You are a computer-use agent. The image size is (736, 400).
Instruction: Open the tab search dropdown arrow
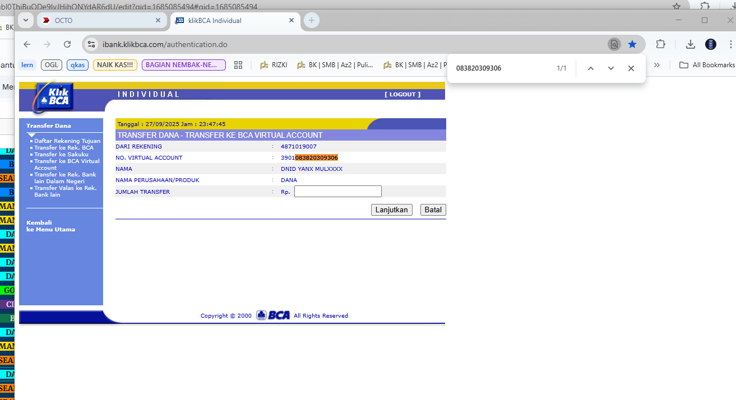(26, 20)
